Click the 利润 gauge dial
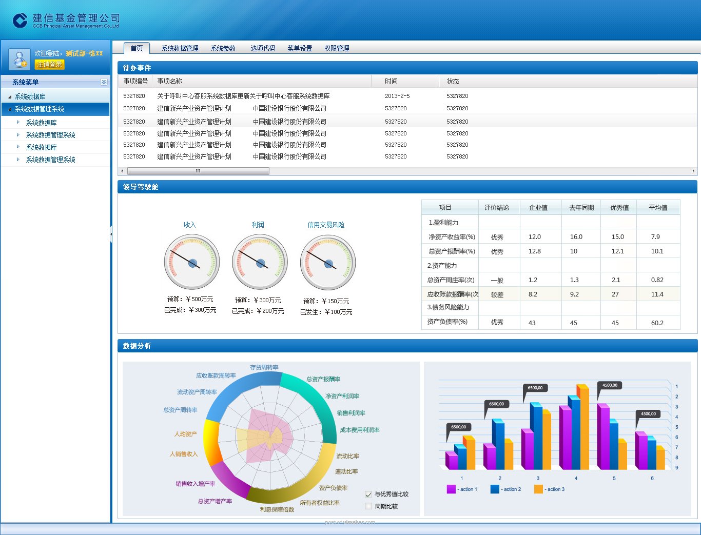Screen dimensions: 701x535 click(260, 262)
